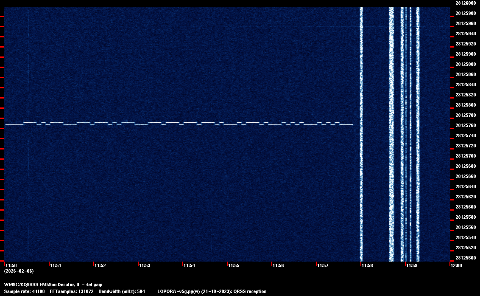Click the 11:50 time axis label

[11, 265]
